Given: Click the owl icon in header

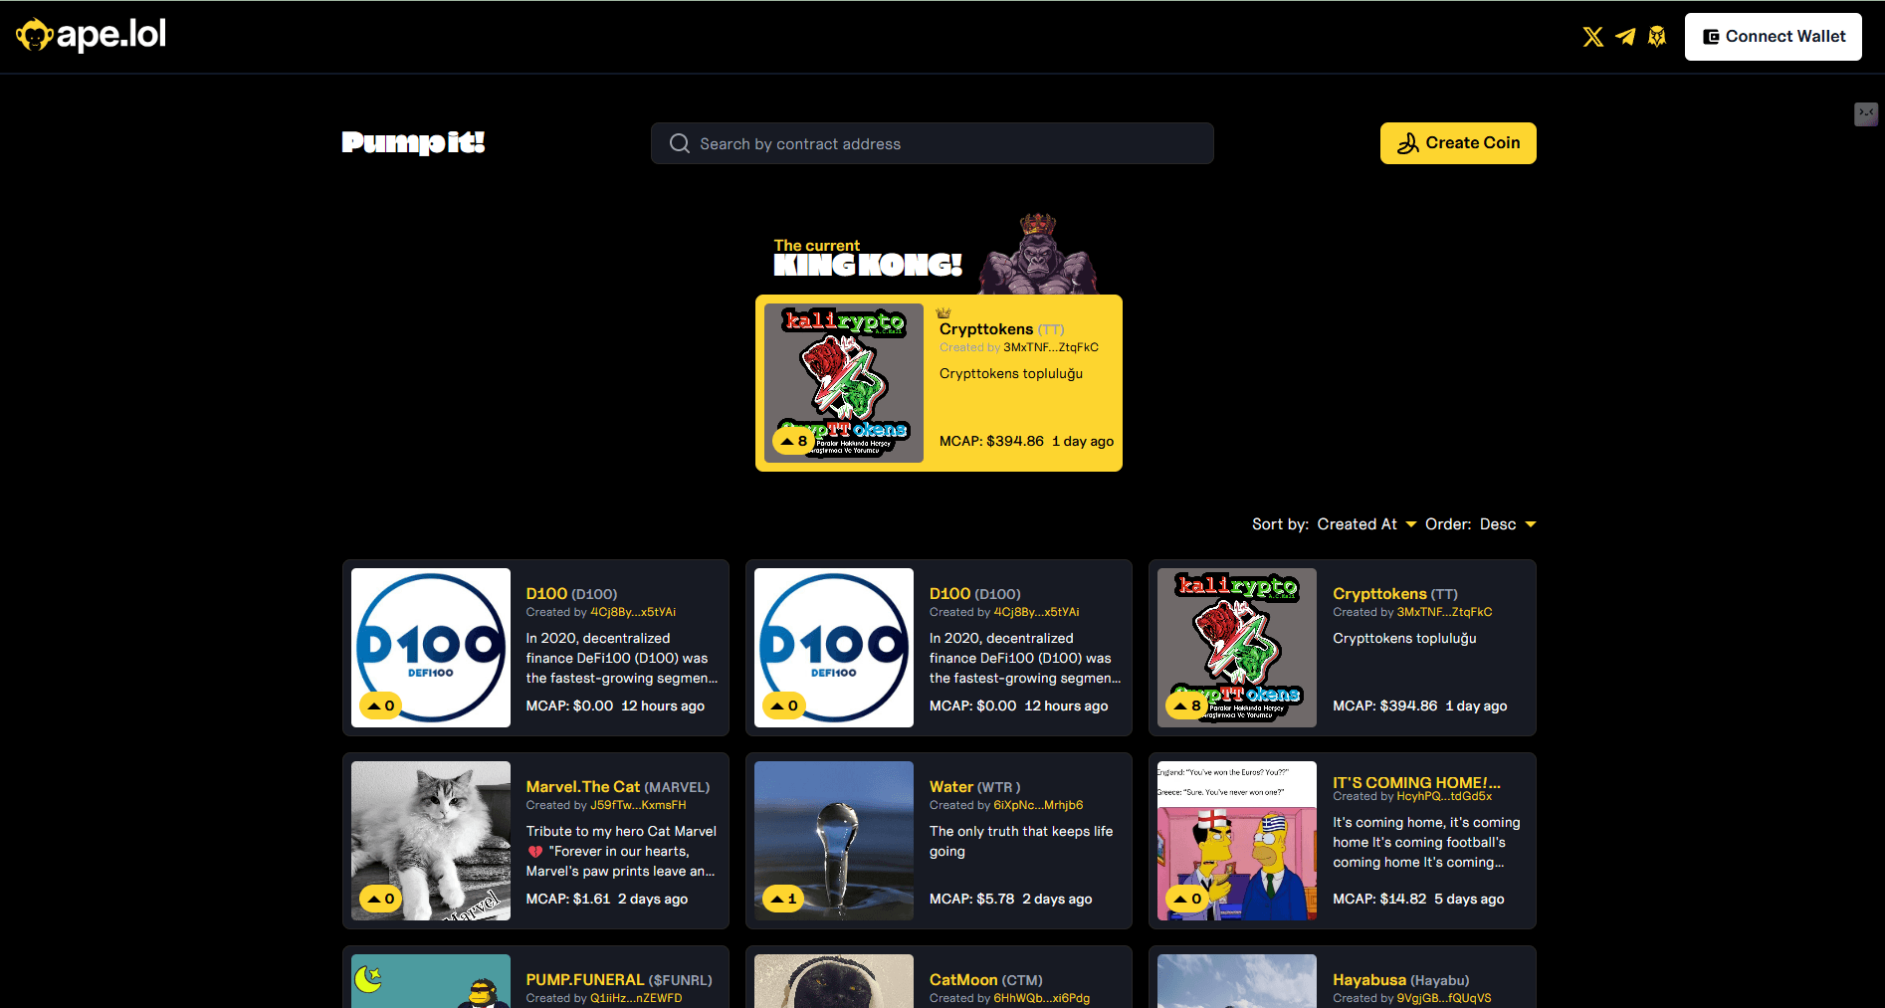Looking at the screenshot, I should click(x=1657, y=37).
